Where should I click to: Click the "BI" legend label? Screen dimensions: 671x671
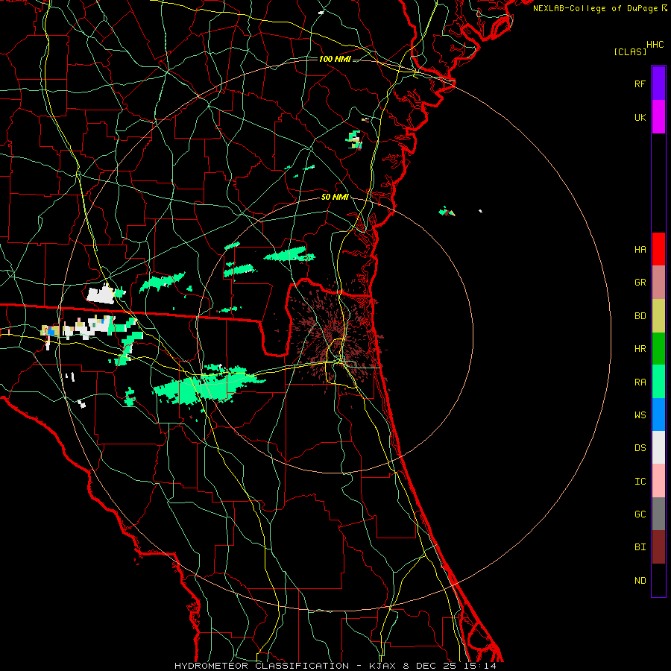640,547
